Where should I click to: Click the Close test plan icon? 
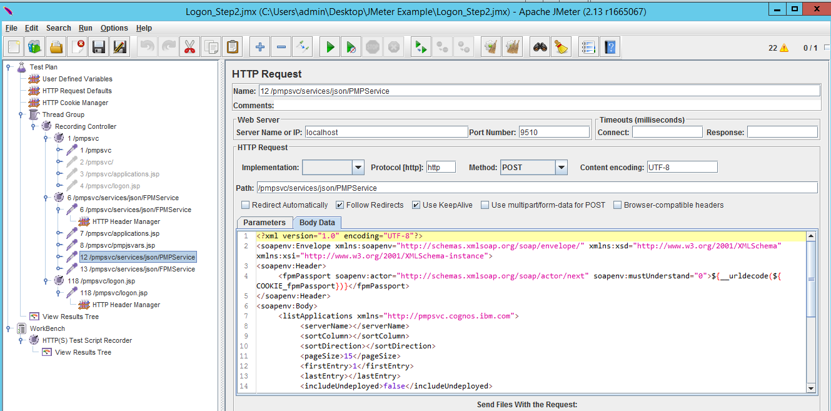pyautogui.click(x=78, y=46)
